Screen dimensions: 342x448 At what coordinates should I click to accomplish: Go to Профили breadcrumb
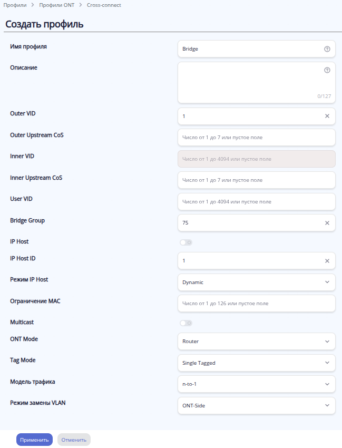(15, 5)
